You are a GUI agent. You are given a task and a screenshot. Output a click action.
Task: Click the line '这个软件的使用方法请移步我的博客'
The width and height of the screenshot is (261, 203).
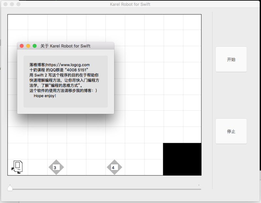click(63, 91)
